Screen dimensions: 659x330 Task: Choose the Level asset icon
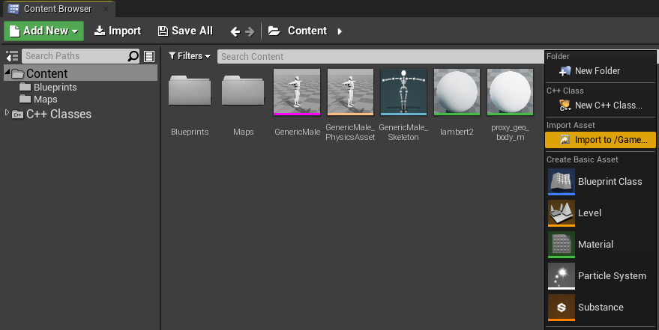coord(562,213)
